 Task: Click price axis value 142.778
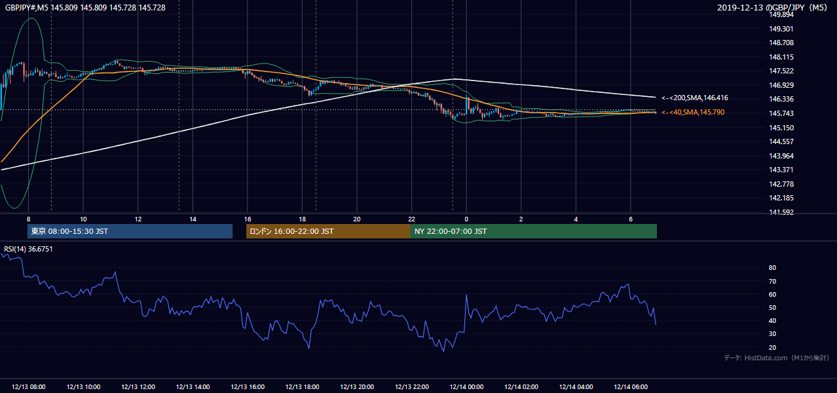[782, 184]
